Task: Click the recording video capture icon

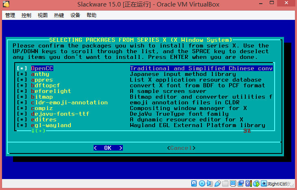Action: click(x=241, y=184)
